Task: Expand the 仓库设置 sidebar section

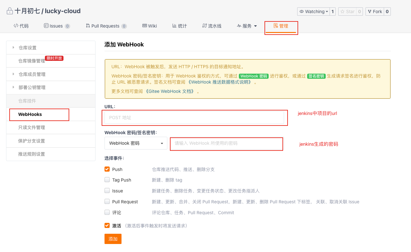Action: point(13,47)
